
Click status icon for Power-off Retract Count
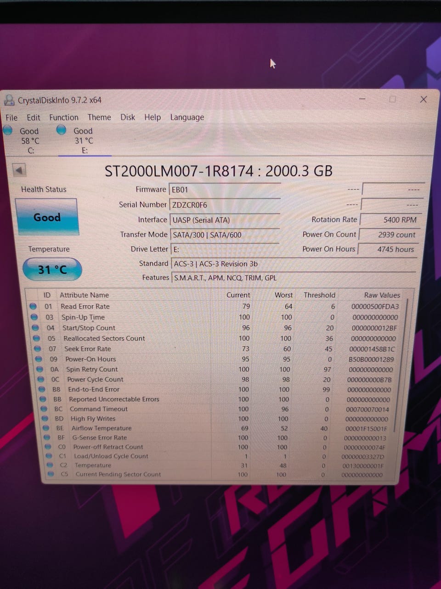click(x=48, y=447)
